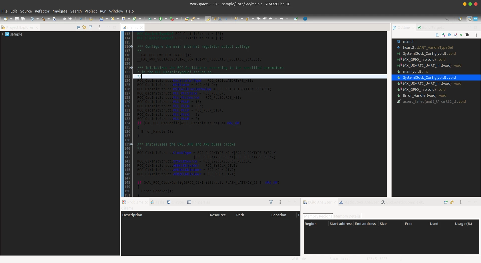Viewport: 481px width, 263px height.
Task: Click the toolbar search magnifier icon
Action: coord(447,19)
